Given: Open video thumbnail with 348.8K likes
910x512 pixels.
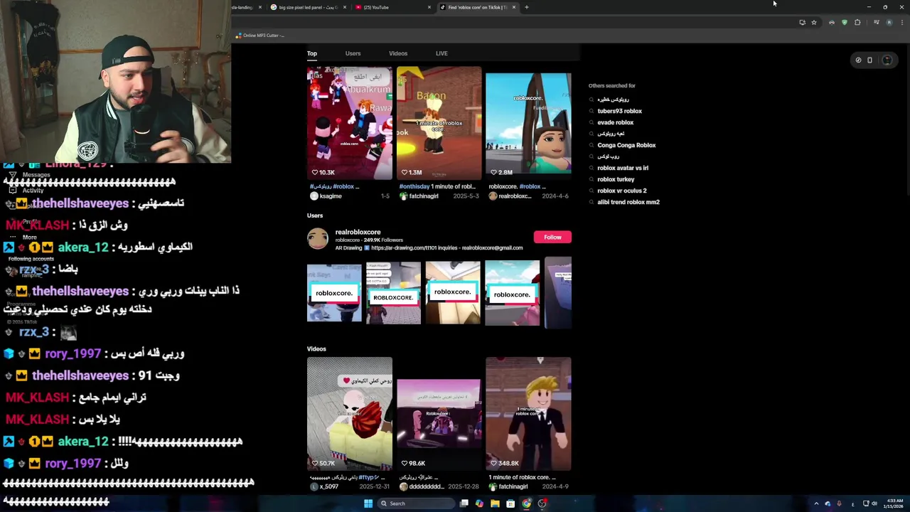Looking at the screenshot, I should (528, 414).
